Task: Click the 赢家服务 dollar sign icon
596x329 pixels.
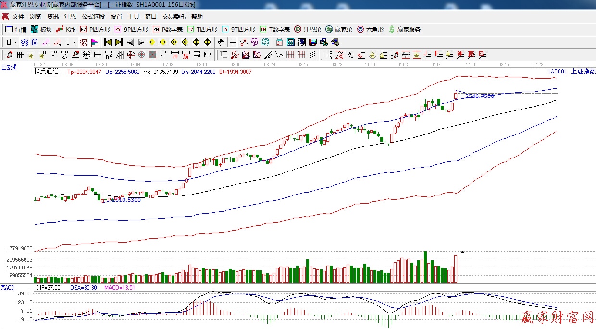Action: 392,29
